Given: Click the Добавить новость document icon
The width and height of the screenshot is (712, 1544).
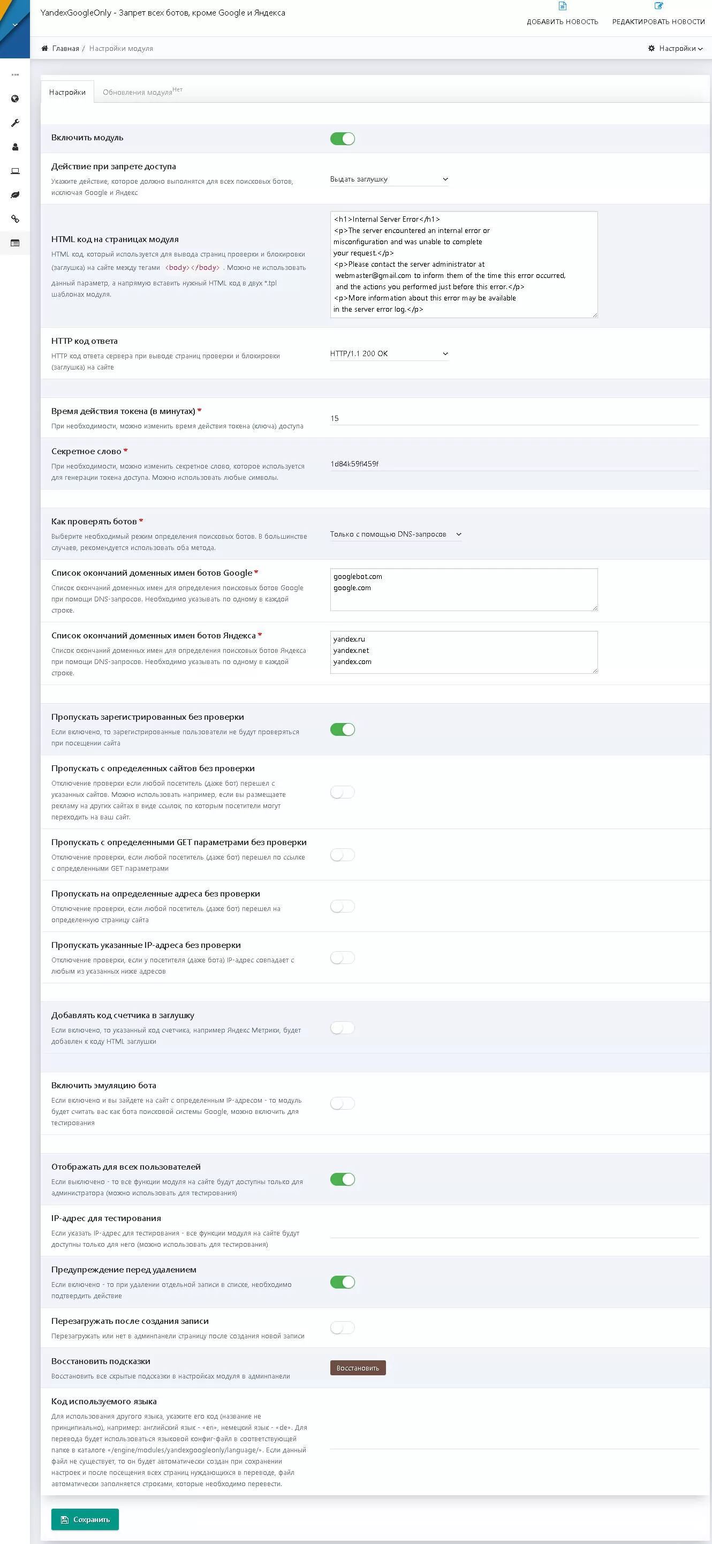Looking at the screenshot, I should 562,6.
